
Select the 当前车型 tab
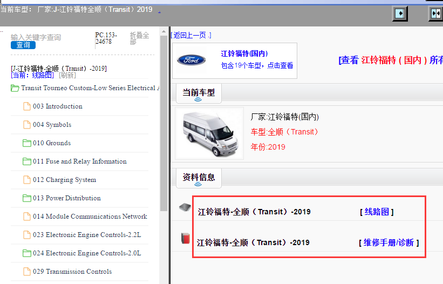199,93
